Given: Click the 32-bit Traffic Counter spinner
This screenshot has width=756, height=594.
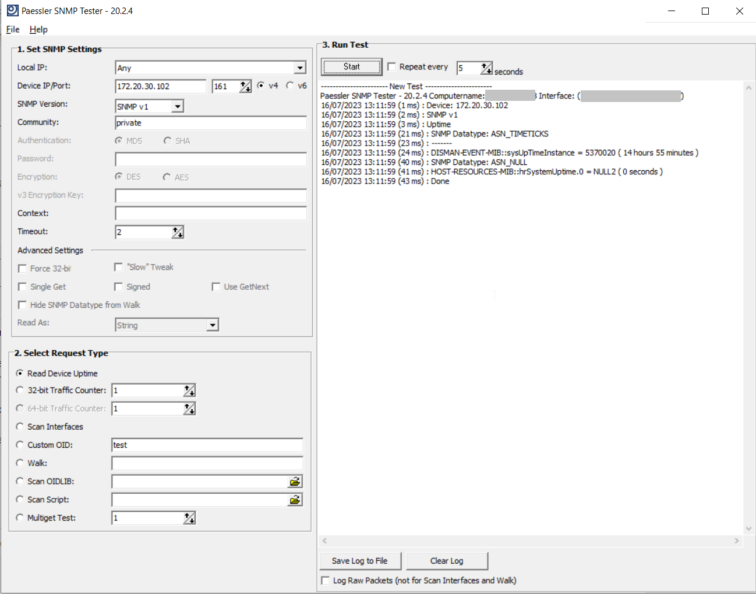Looking at the screenshot, I should click(x=189, y=391).
